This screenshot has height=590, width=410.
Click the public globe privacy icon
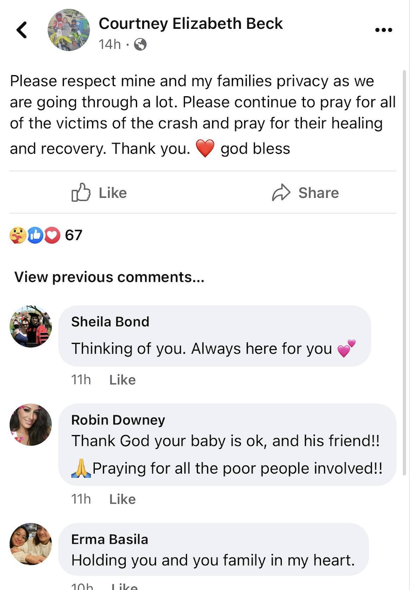(140, 45)
